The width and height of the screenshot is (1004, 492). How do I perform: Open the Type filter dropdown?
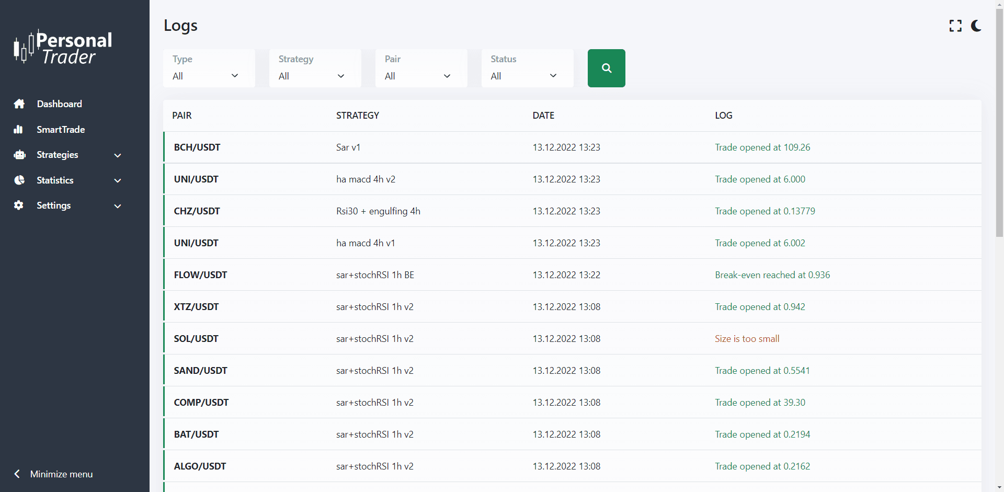[208, 68]
